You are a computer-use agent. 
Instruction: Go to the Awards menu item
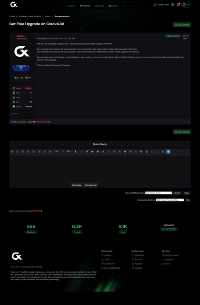(x=100, y=6)
